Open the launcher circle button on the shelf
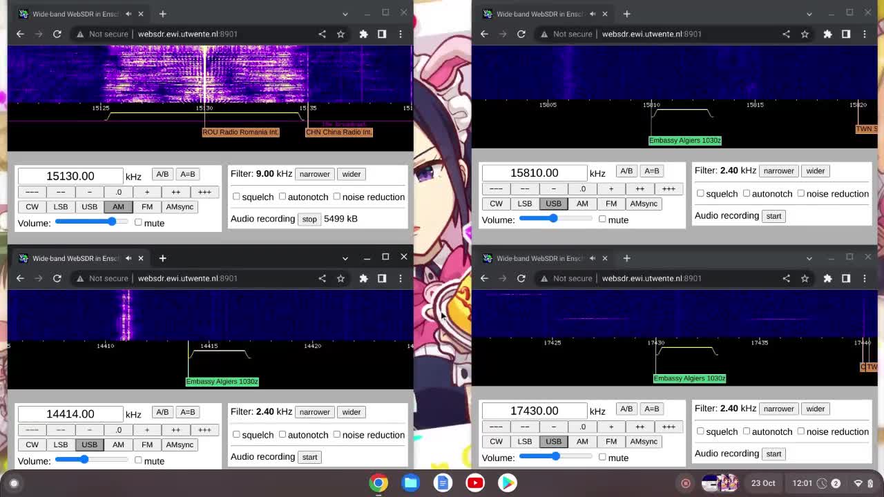 (14, 483)
